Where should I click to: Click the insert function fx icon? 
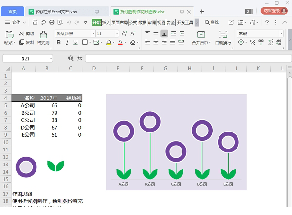(x=80, y=58)
